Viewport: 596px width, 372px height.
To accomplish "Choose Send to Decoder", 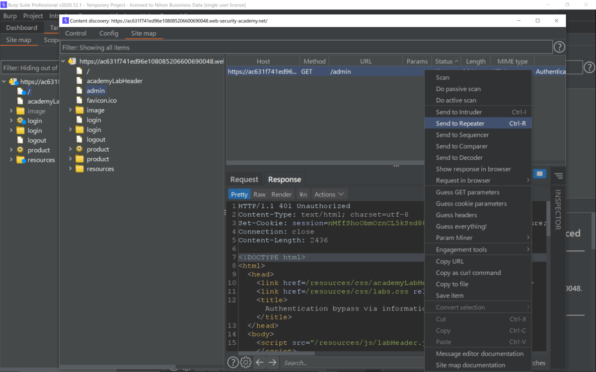I will 478,158.
